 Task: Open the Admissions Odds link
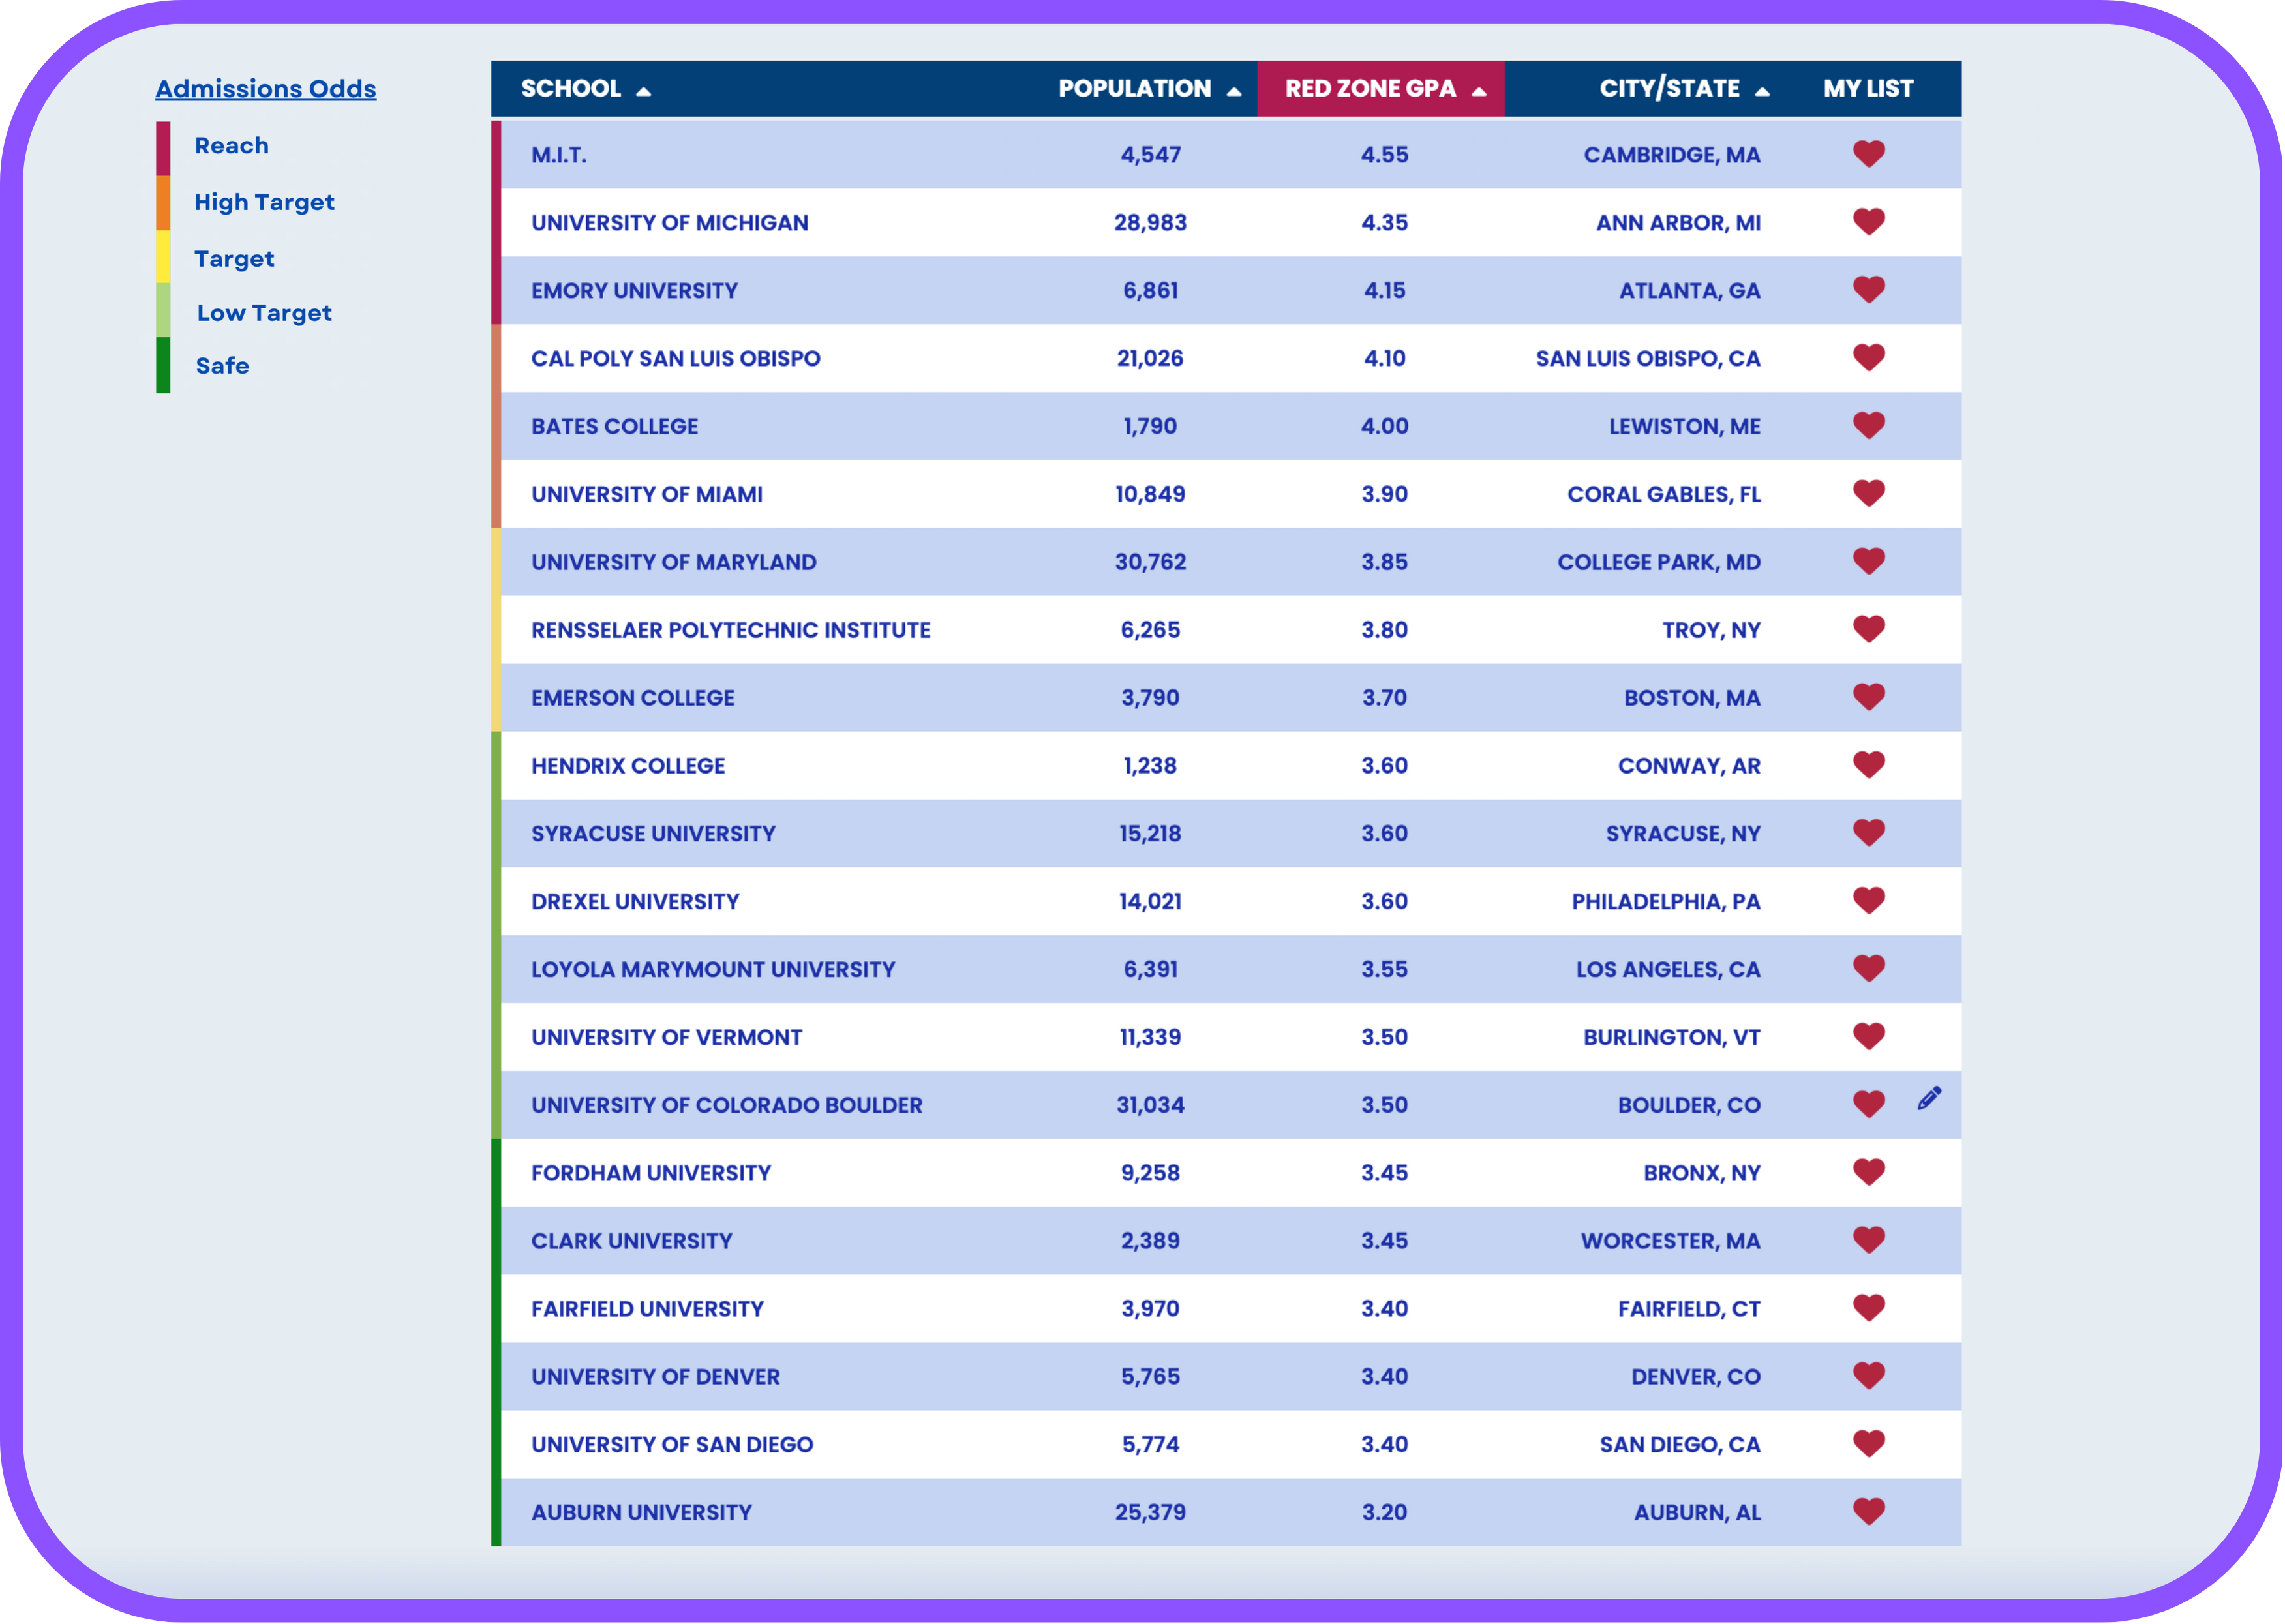click(266, 89)
